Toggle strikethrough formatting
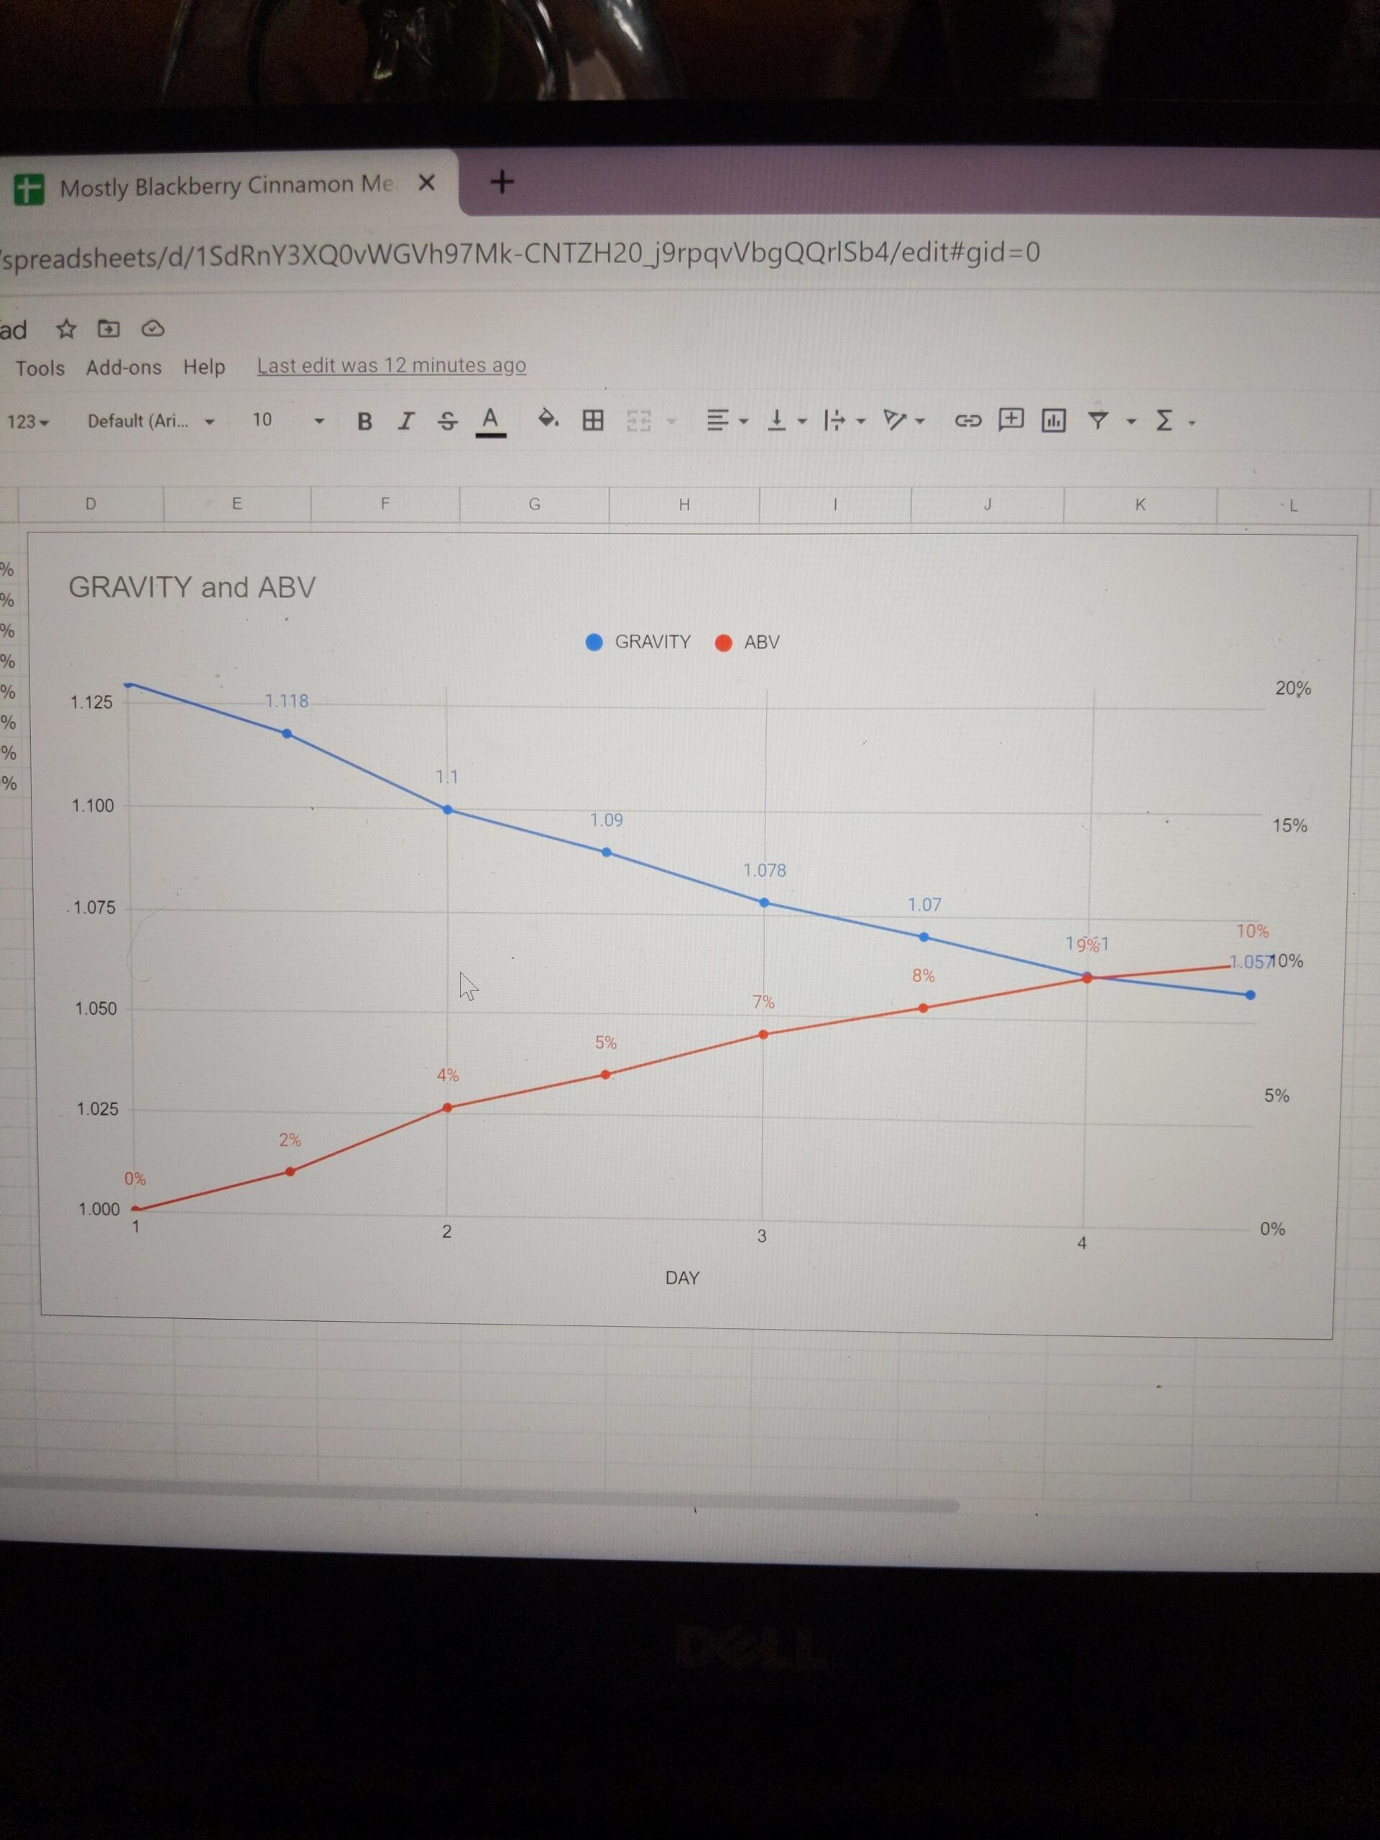The width and height of the screenshot is (1380, 1840). click(x=446, y=421)
